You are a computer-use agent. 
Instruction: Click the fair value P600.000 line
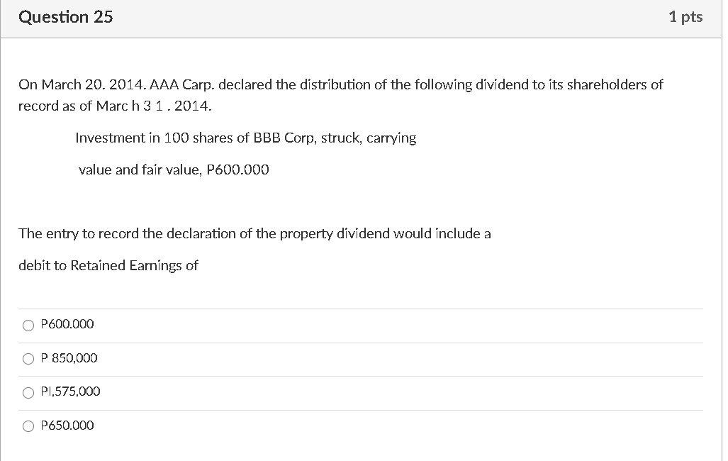pyautogui.click(x=174, y=170)
